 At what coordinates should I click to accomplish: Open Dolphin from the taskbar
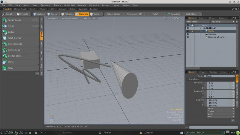149,133
